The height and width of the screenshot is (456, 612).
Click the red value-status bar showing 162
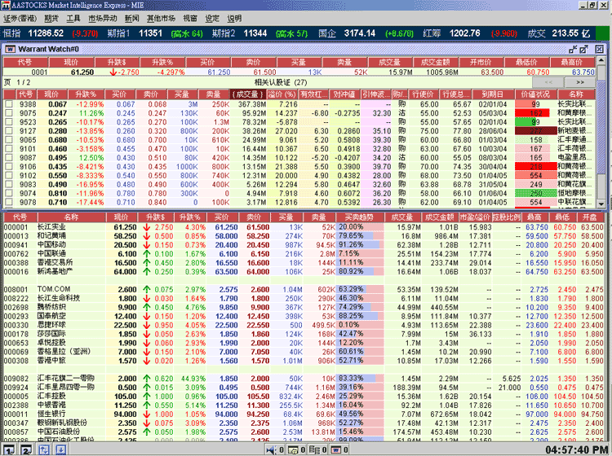(x=532, y=113)
